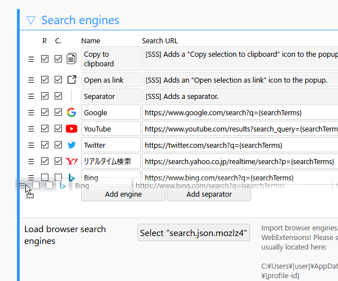Image resolution: width=338 pixels, height=281 pixels.
Task: Click the Yahoo Y! icon
Action: 72,161
